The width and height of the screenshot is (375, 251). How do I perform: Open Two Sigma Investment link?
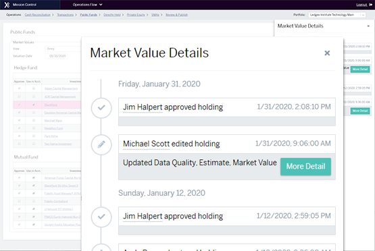[58, 144]
